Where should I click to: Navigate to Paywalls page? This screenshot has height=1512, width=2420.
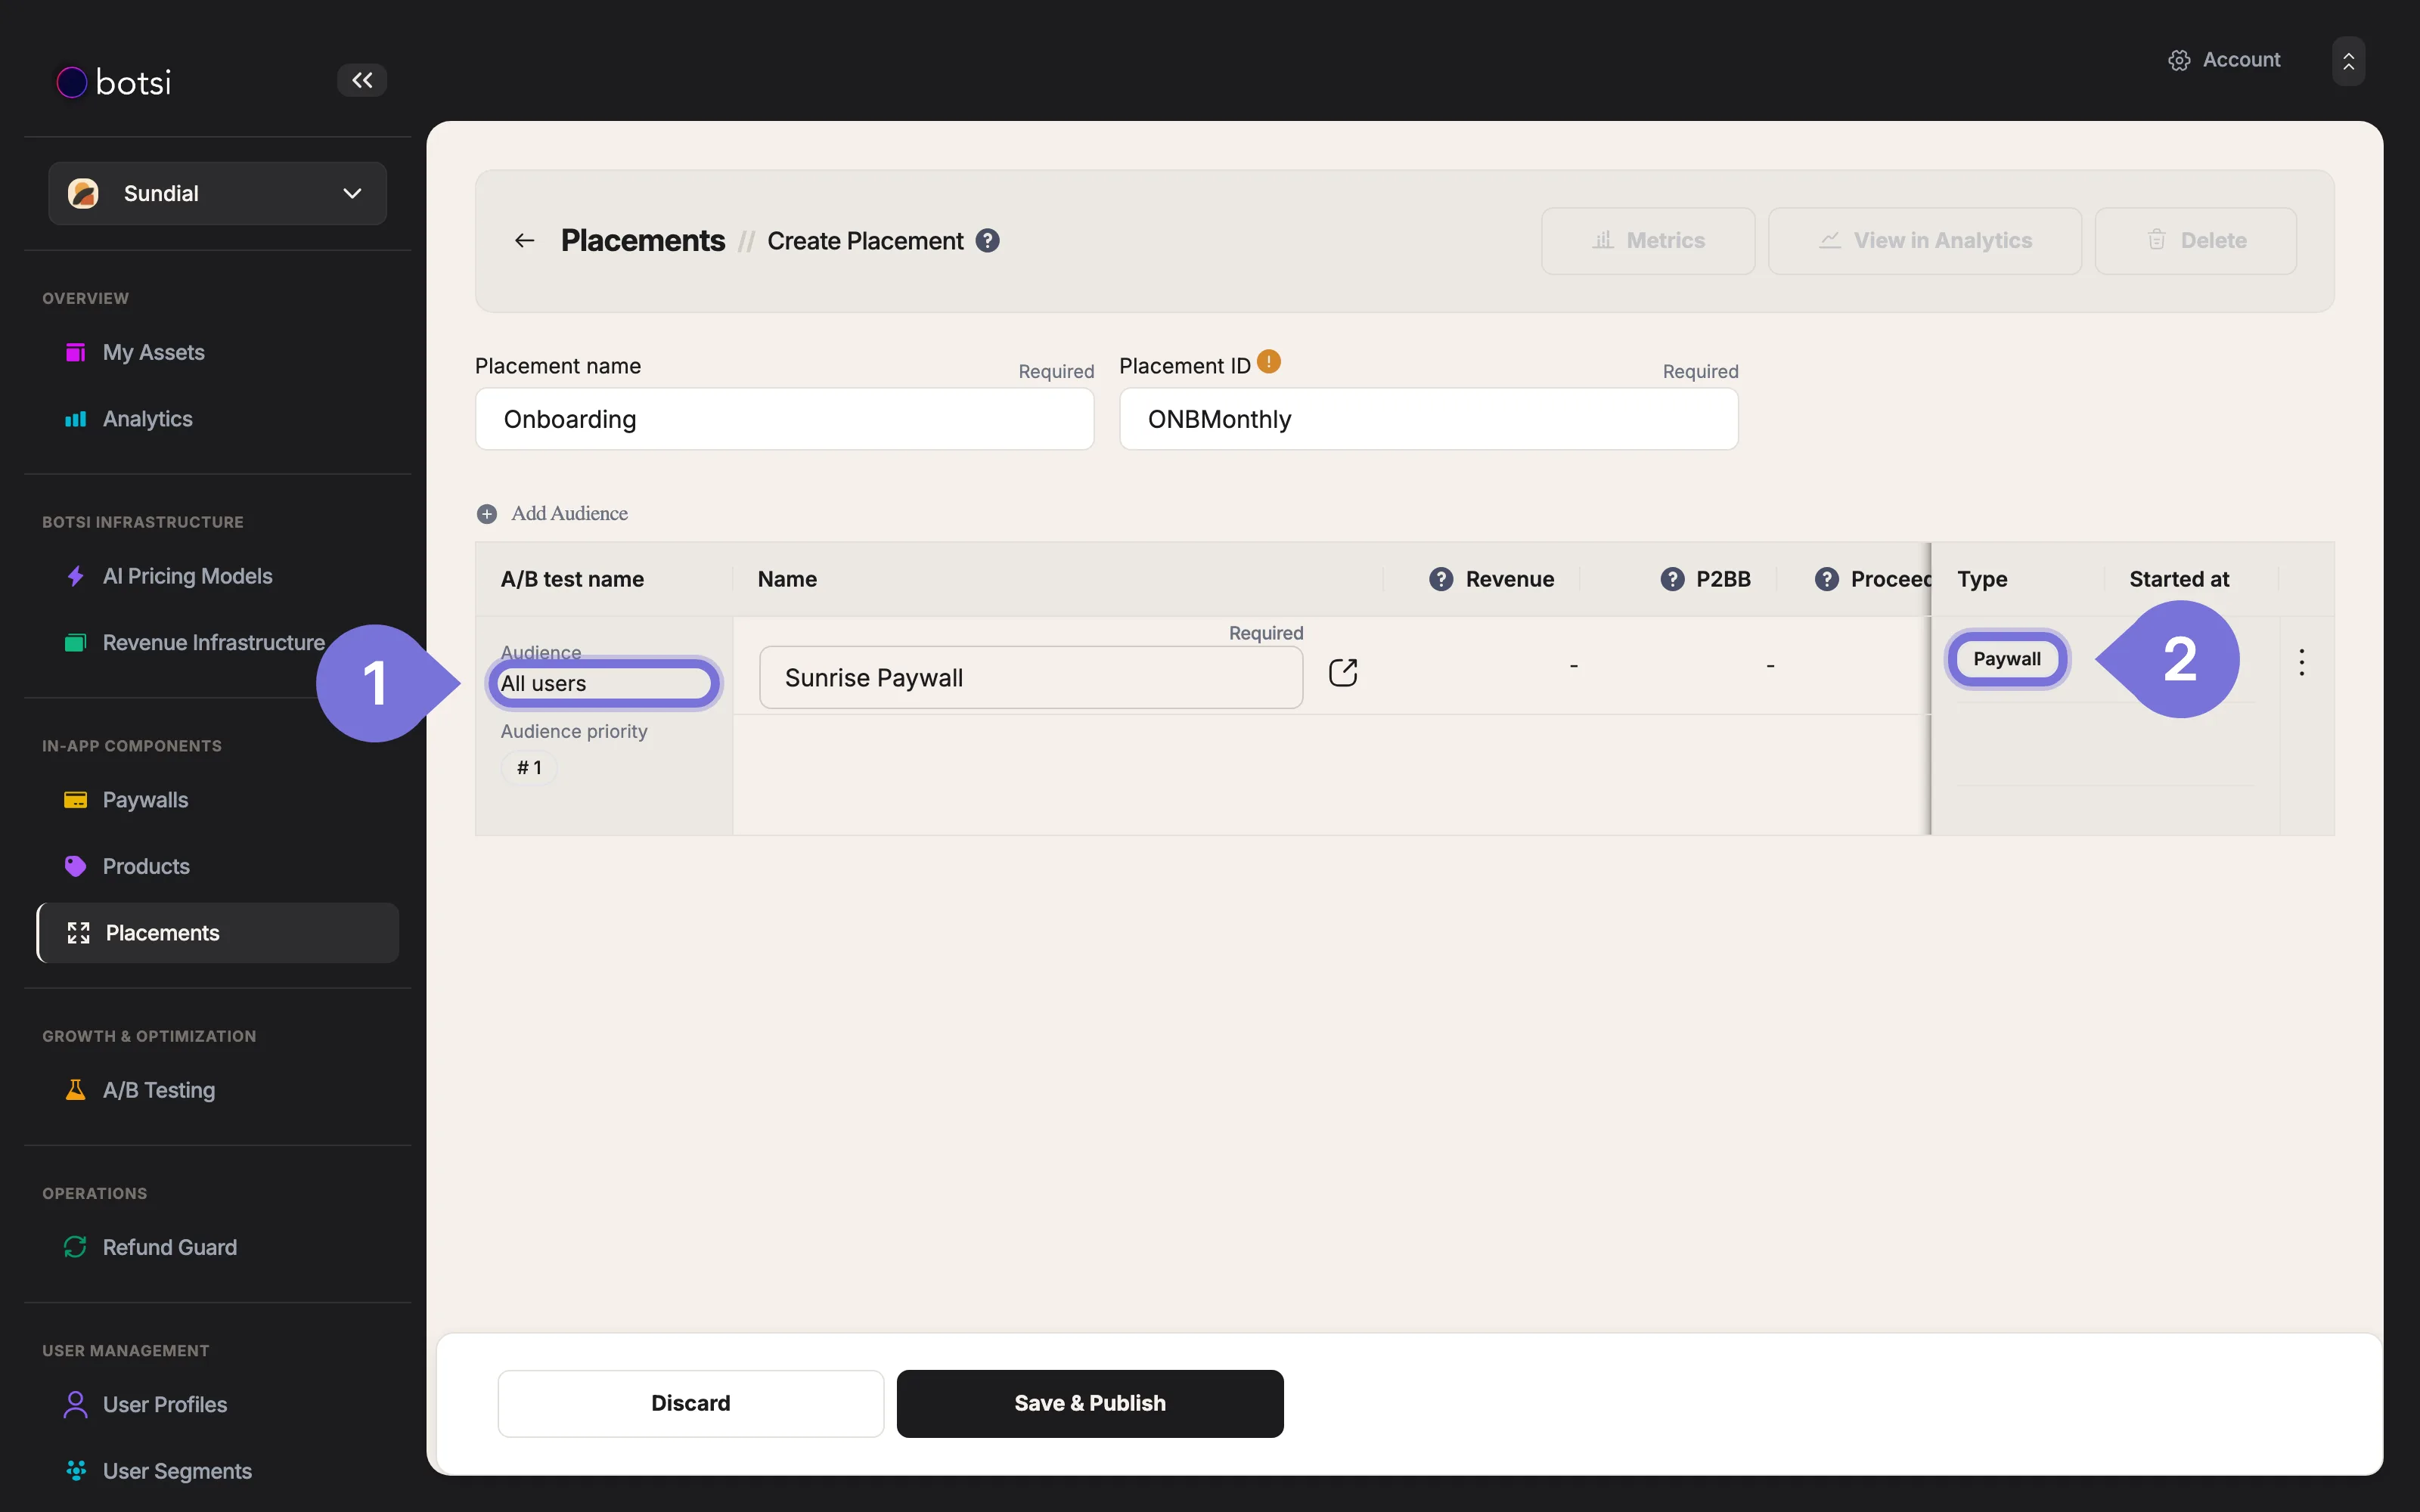point(145,800)
